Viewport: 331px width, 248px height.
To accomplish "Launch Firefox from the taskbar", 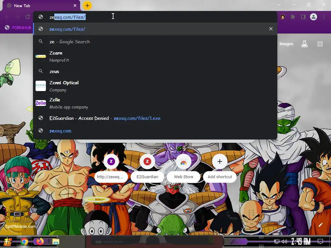I will [40, 242].
